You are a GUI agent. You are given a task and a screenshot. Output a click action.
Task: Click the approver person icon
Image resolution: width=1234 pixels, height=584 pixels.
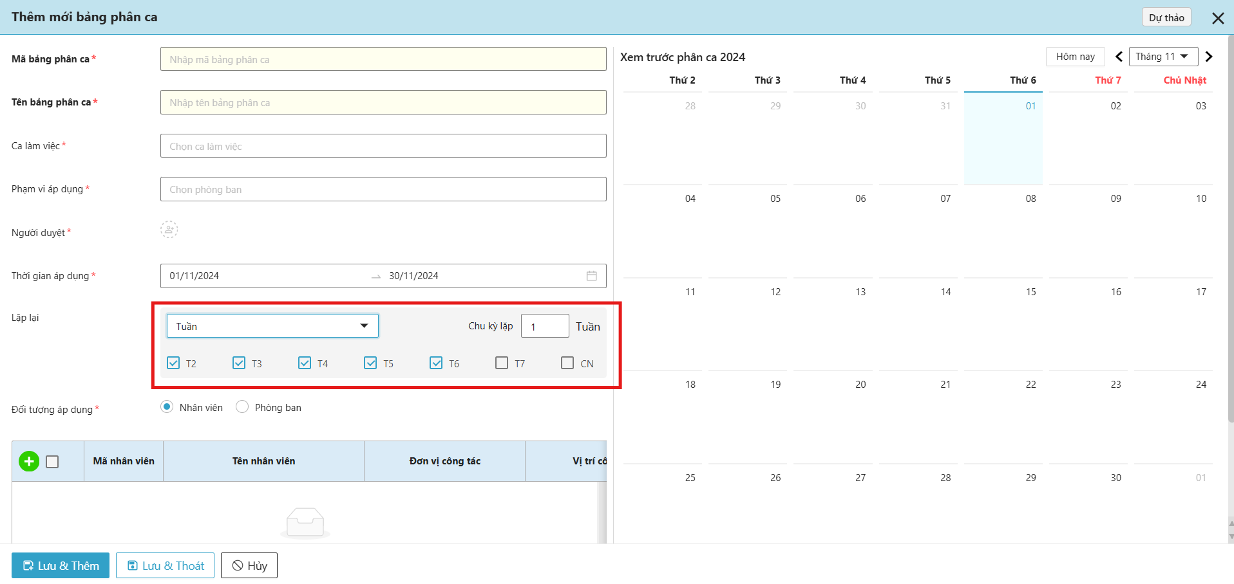(169, 230)
